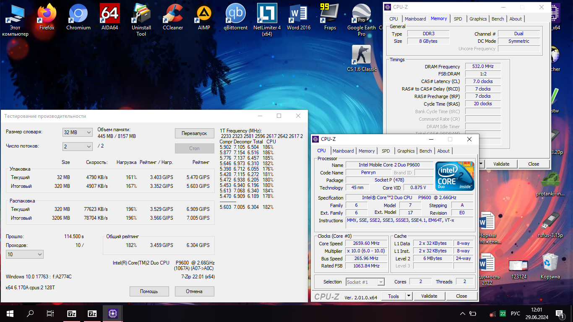Open SPD tab in front CPU-Z
Image resolution: width=573 pixels, height=322 pixels.
coord(386,151)
